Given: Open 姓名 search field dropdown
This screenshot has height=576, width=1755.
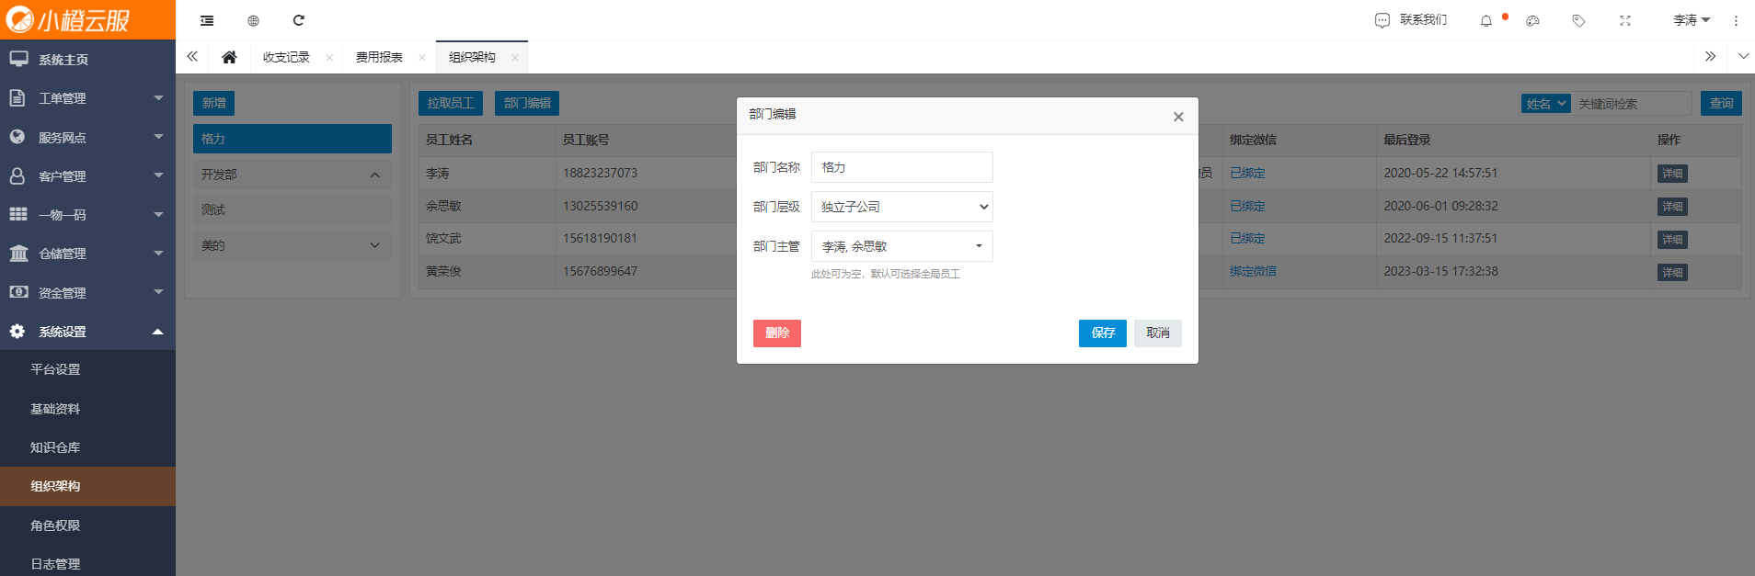Looking at the screenshot, I should coord(1545,104).
